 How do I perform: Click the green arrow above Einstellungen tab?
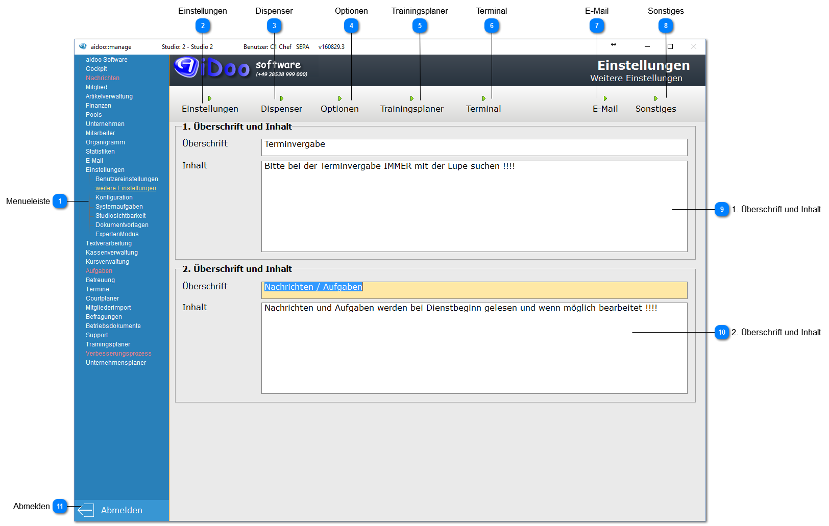210,98
